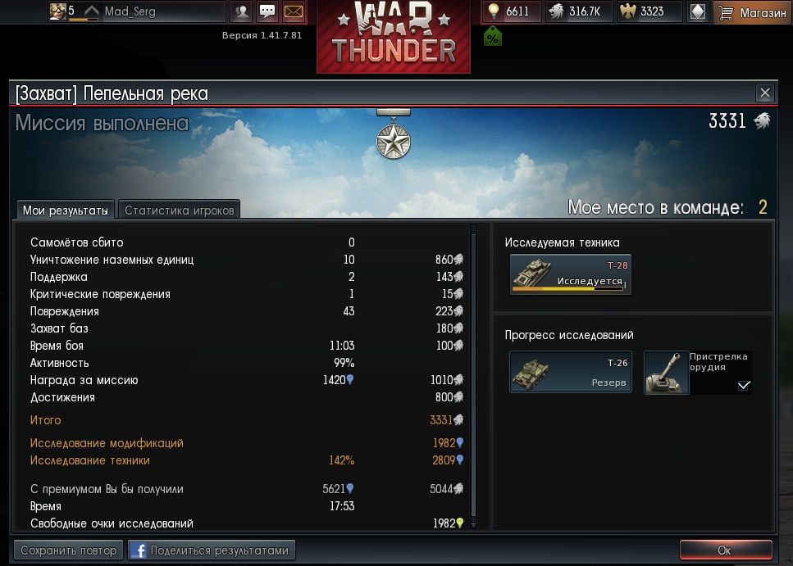Confirm results with the Ок button
This screenshot has height=566, width=793.
point(726,550)
